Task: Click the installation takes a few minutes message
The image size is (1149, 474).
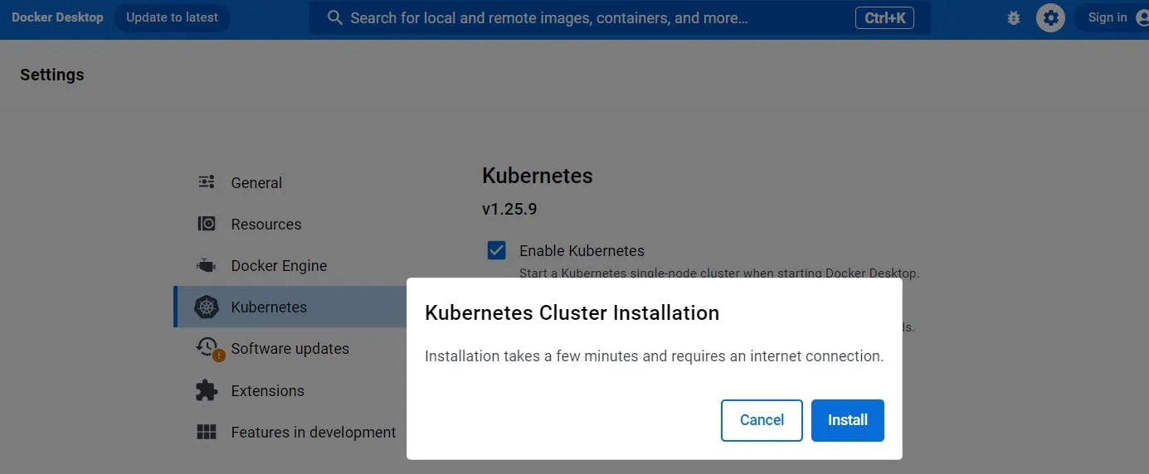Action: [x=654, y=356]
